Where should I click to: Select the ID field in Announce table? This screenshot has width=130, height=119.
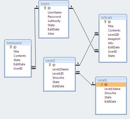tap(15, 47)
